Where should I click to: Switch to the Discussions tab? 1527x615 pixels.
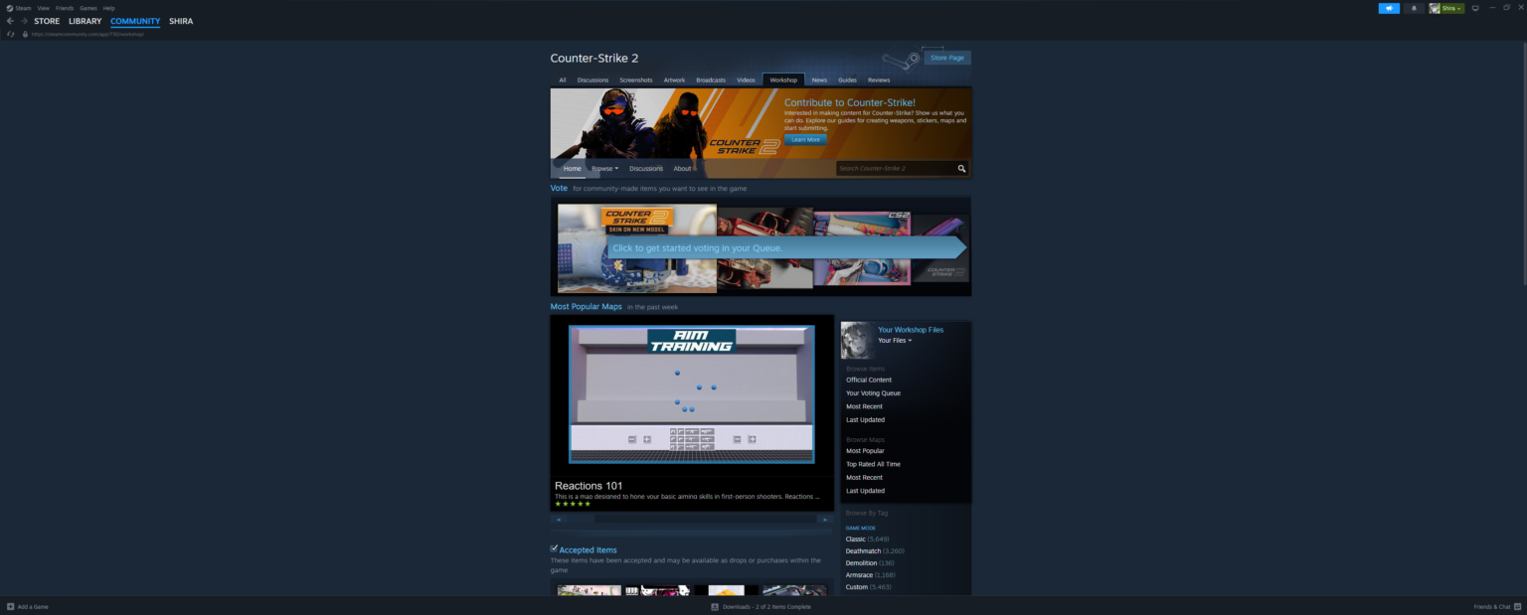(593, 79)
